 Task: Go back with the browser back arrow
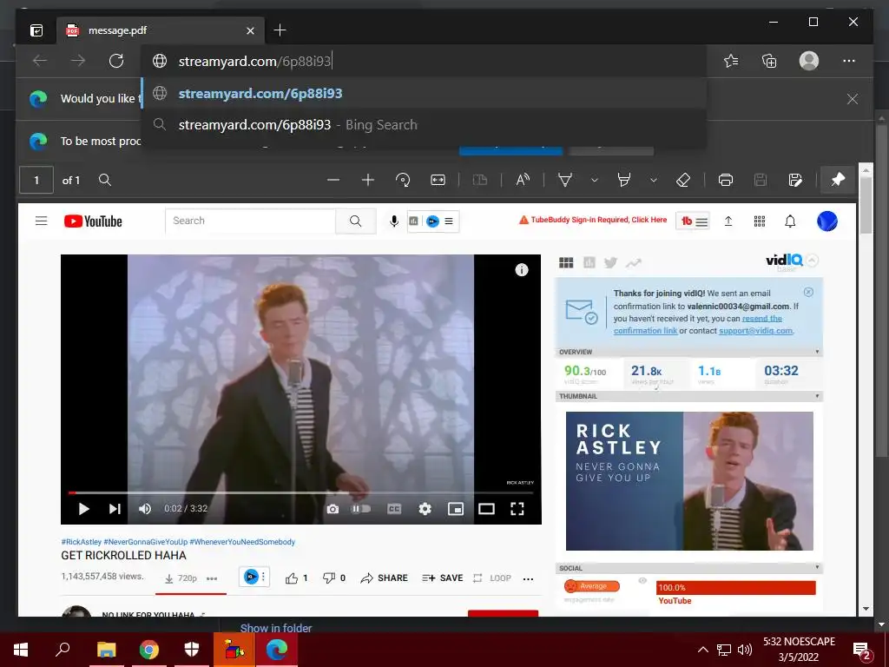(40, 61)
